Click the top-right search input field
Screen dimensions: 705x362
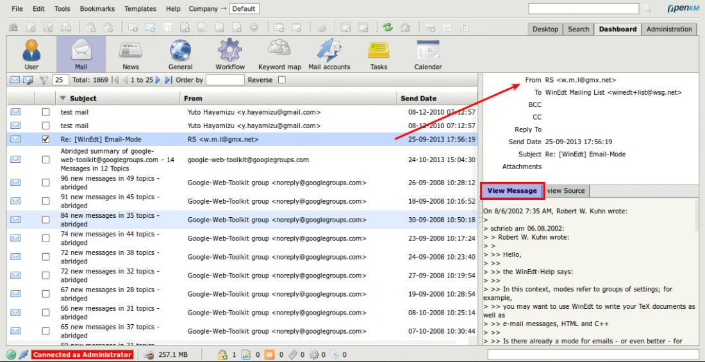[x=583, y=8]
